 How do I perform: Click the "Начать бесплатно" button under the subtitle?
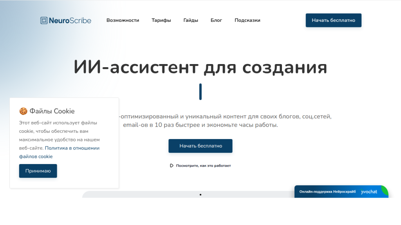click(x=200, y=146)
